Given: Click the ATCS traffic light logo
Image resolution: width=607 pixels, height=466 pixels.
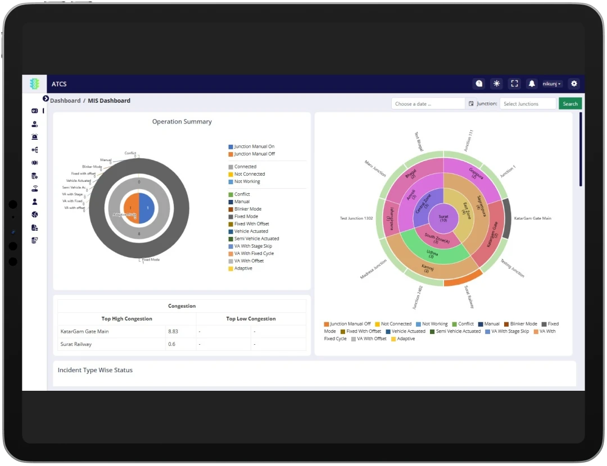Looking at the screenshot, I should 34,84.
